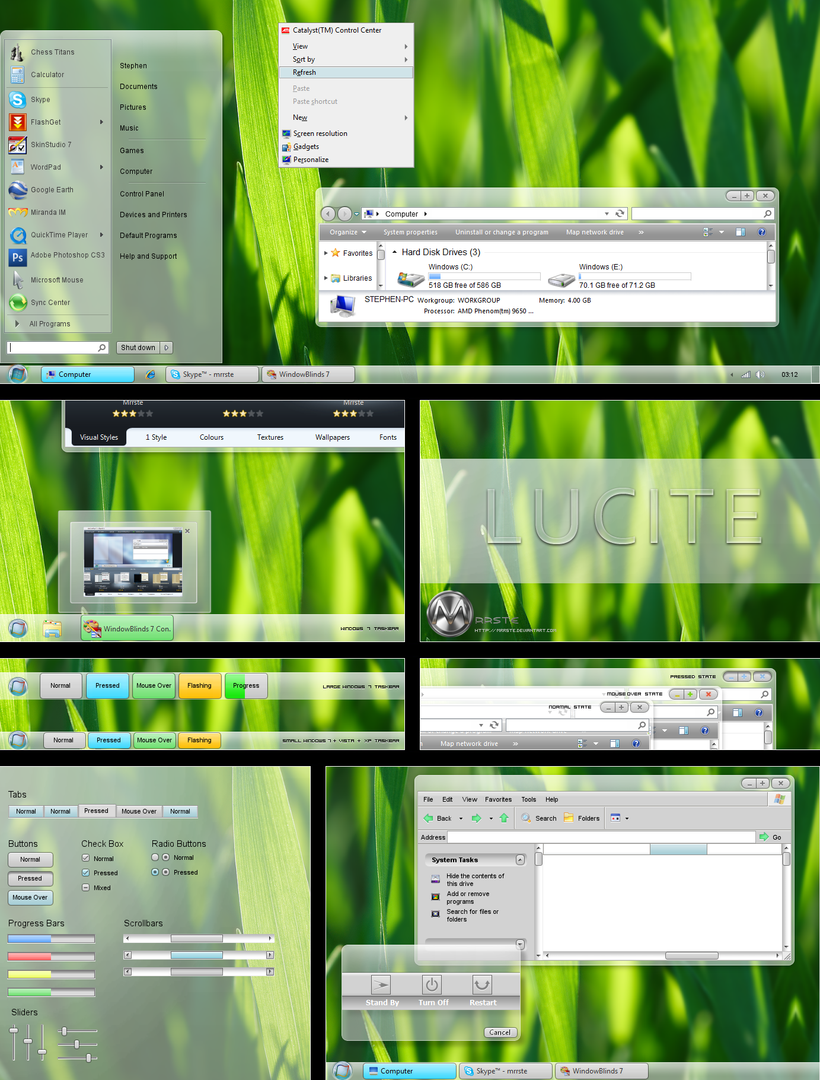Click Windows (C:) drive icon
The image size is (820, 1080).
point(410,278)
